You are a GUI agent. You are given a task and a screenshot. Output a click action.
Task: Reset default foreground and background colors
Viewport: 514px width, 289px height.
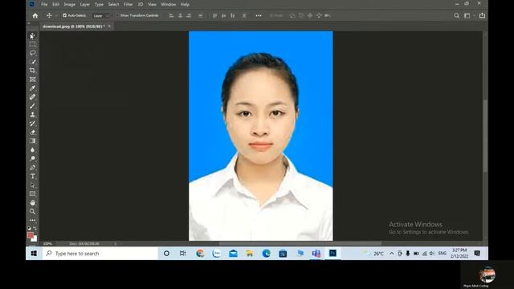[x=29, y=228]
